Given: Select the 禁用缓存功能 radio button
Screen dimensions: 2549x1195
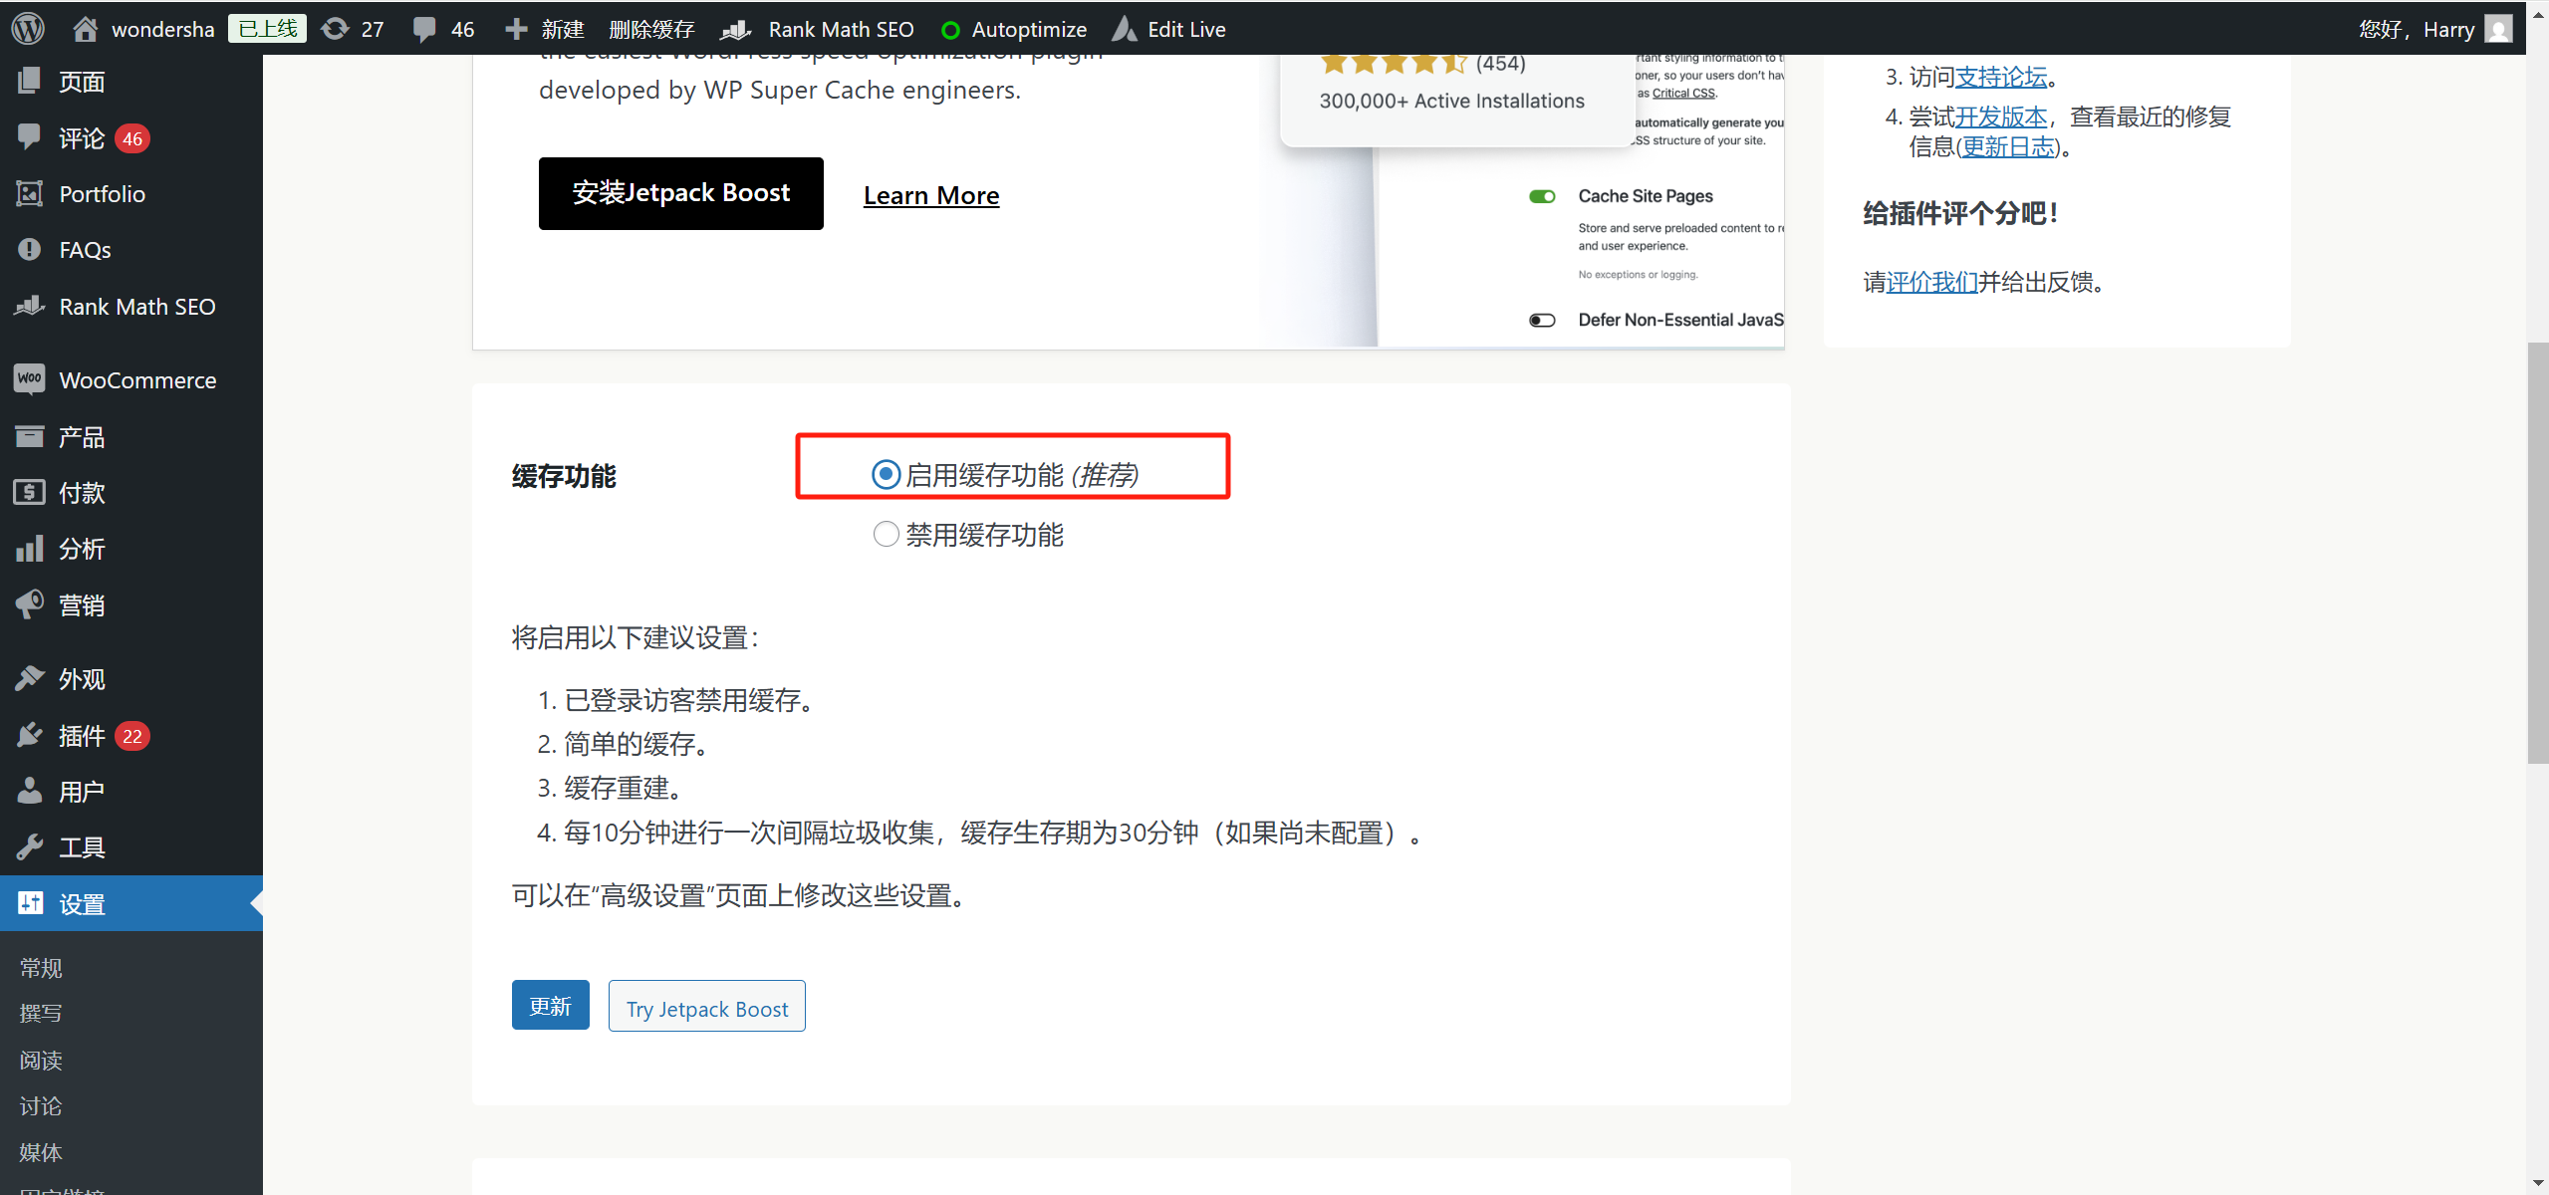Looking at the screenshot, I should click(886, 534).
